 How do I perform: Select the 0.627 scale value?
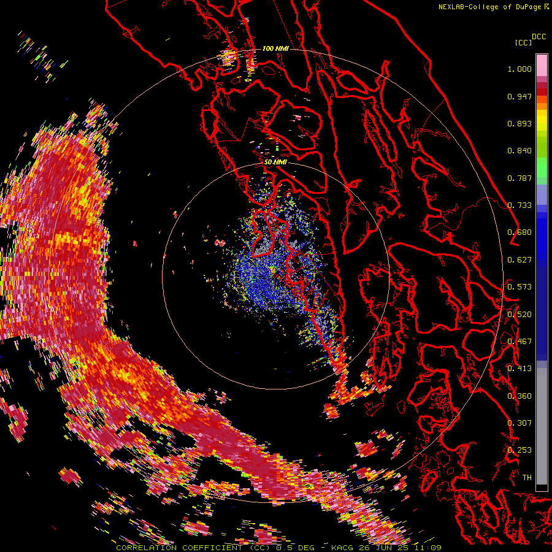[x=519, y=260]
